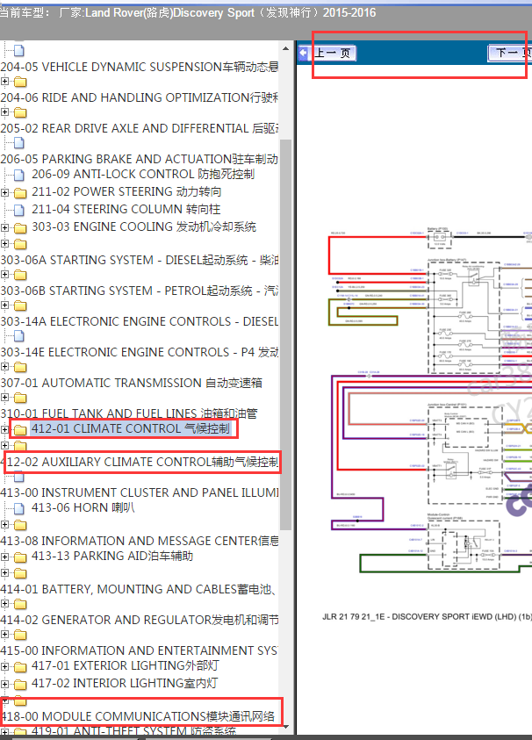Click the tree panel vertical scrollbar thumb

(x=285, y=334)
